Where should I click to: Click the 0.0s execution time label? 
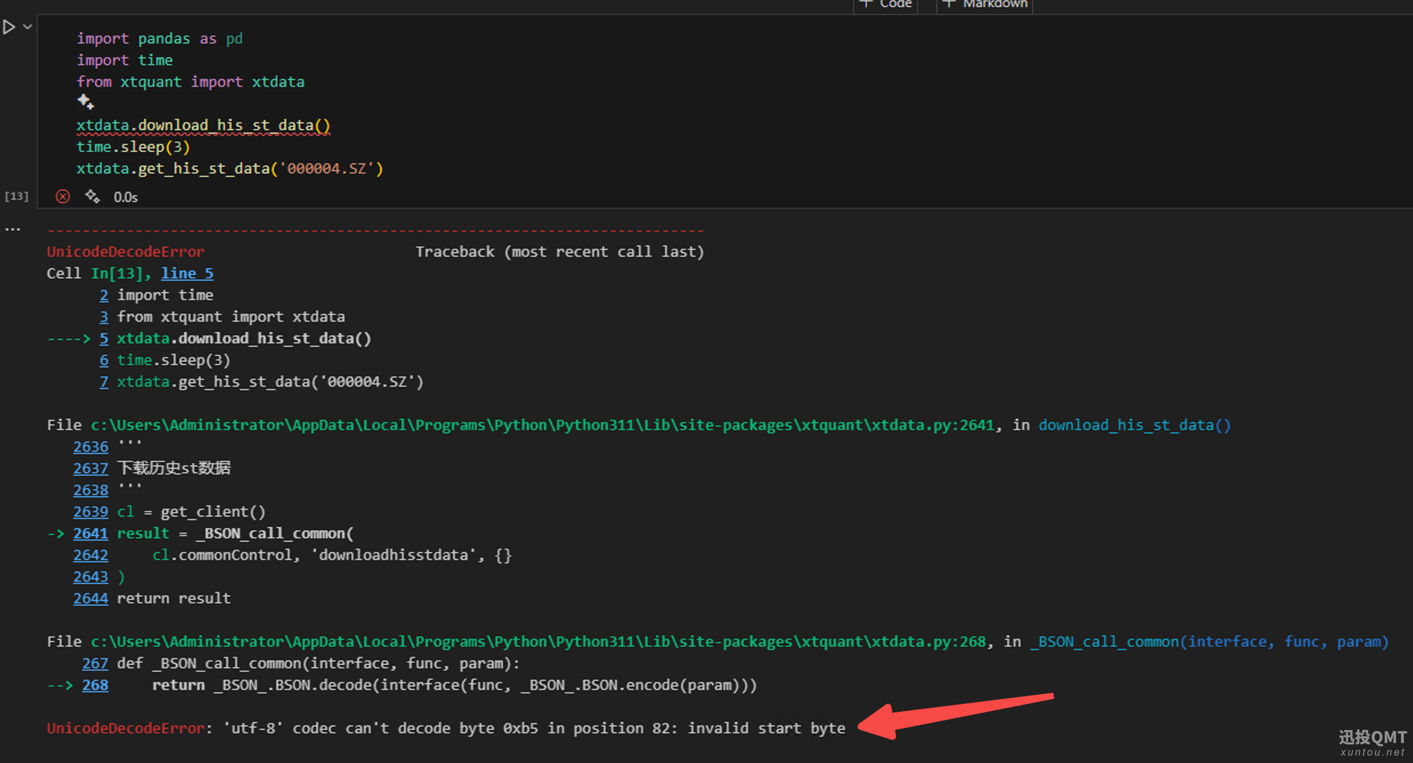coord(125,197)
